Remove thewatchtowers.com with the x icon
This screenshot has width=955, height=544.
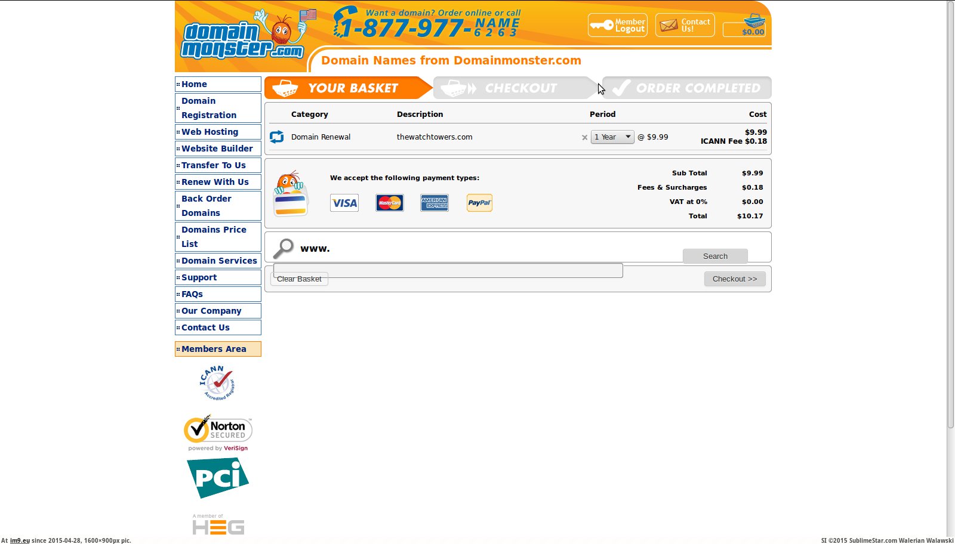584,137
